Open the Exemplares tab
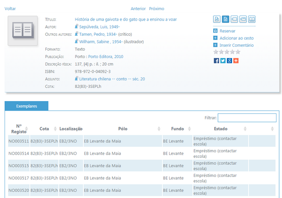This screenshot has height=198, width=282. pos(26,106)
